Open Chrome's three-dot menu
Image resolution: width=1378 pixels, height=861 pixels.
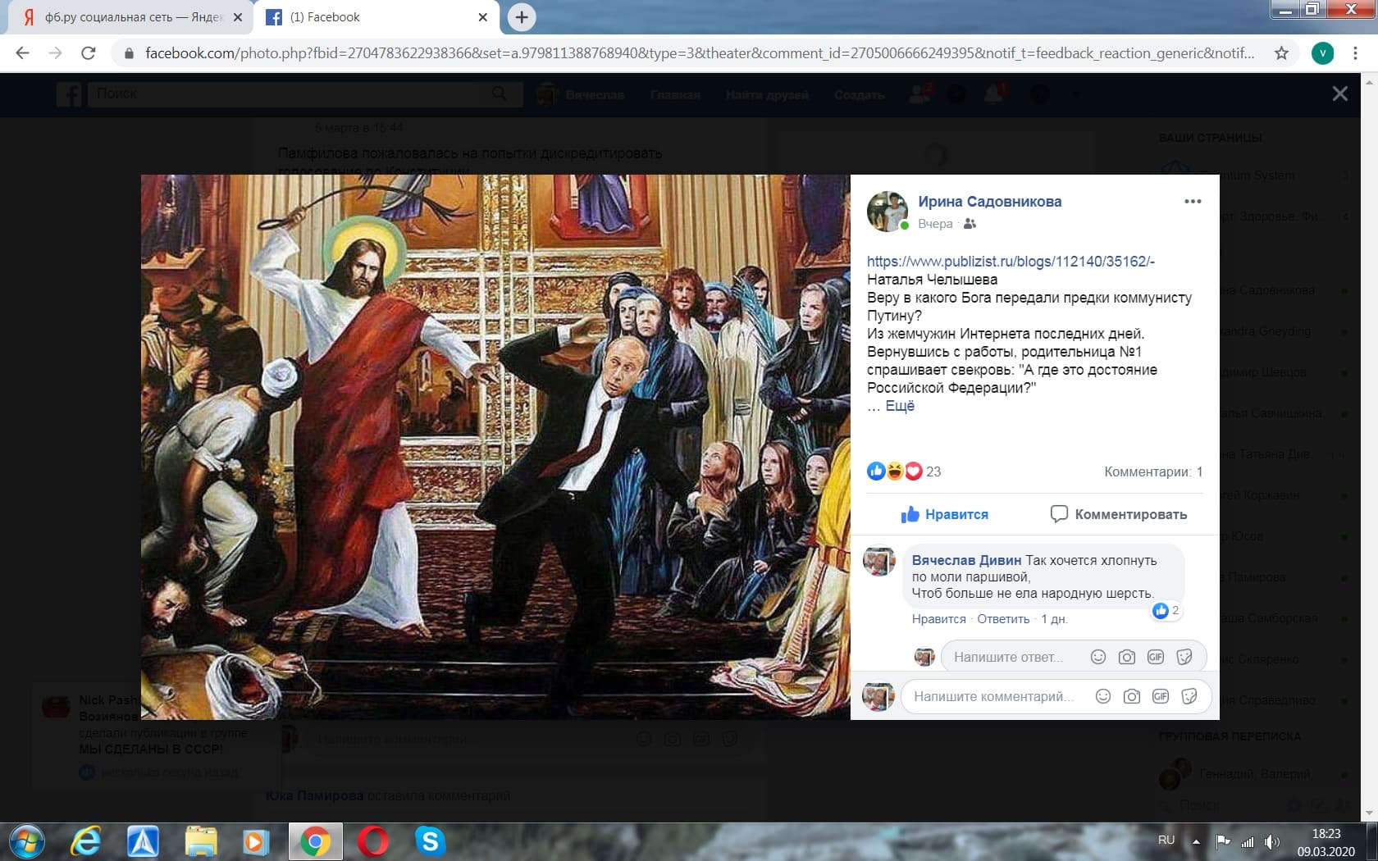(x=1355, y=53)
